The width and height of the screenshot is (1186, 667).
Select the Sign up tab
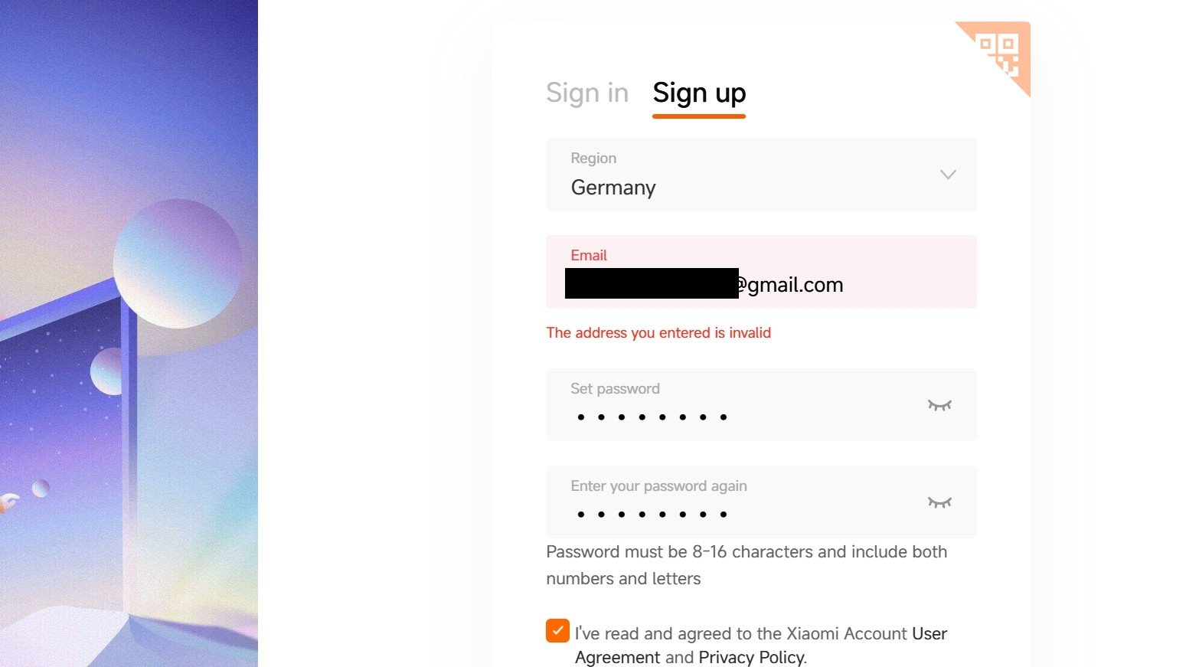pos(699,93)
